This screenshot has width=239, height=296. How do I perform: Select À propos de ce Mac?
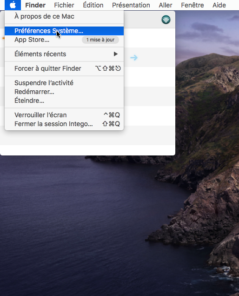coord(64,16)
